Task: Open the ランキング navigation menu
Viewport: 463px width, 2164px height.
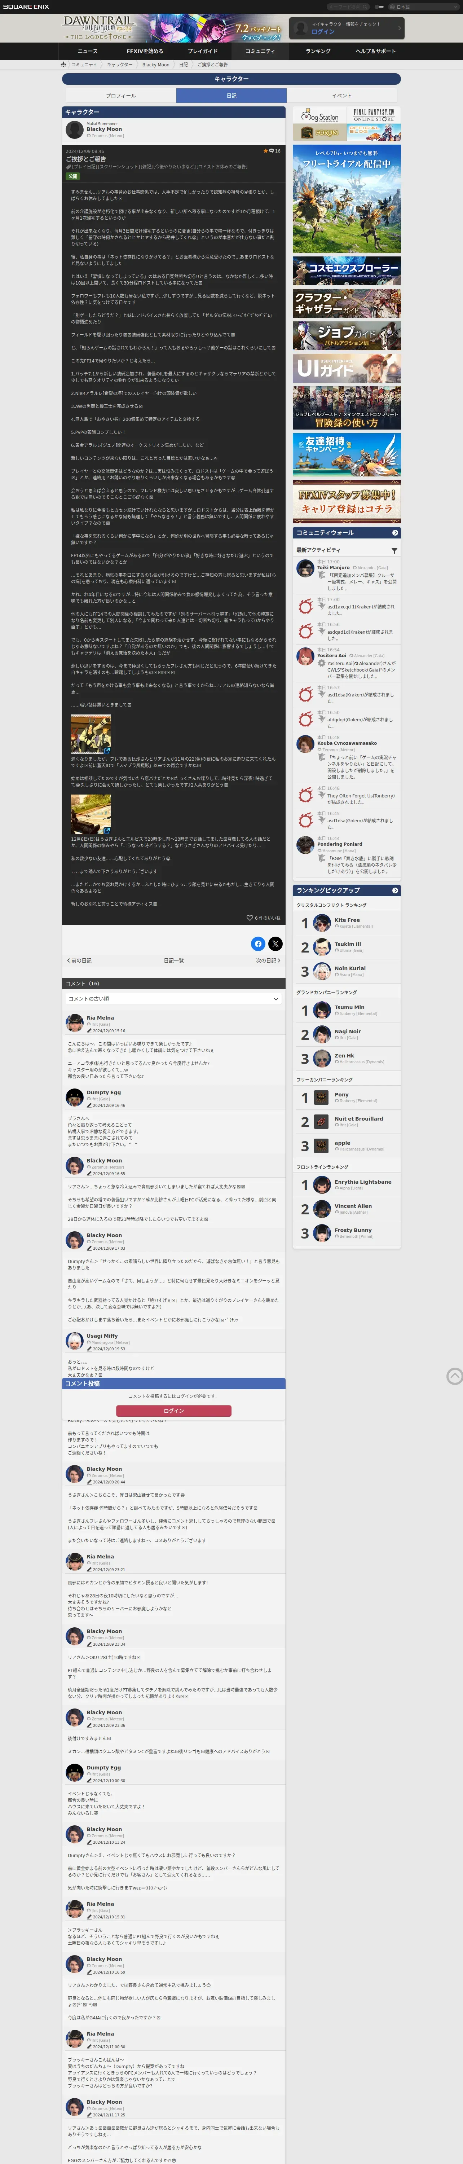Action: (318, 51)
